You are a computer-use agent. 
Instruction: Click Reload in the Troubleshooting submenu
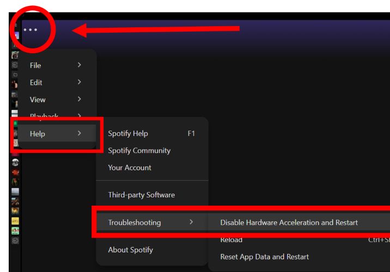(x=300, y=240)
